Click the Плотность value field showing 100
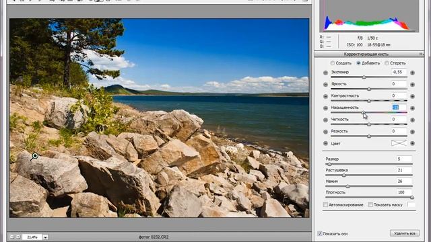Viewport: 431px width, 242px height. [x=404, y=192]
